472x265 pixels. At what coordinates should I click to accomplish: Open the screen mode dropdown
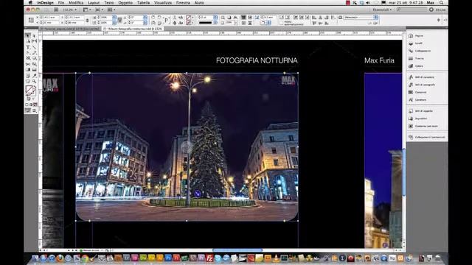coord(99,10)
